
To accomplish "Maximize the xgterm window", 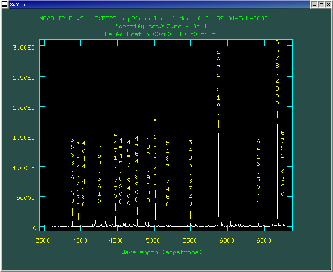I will coord(321,5).
